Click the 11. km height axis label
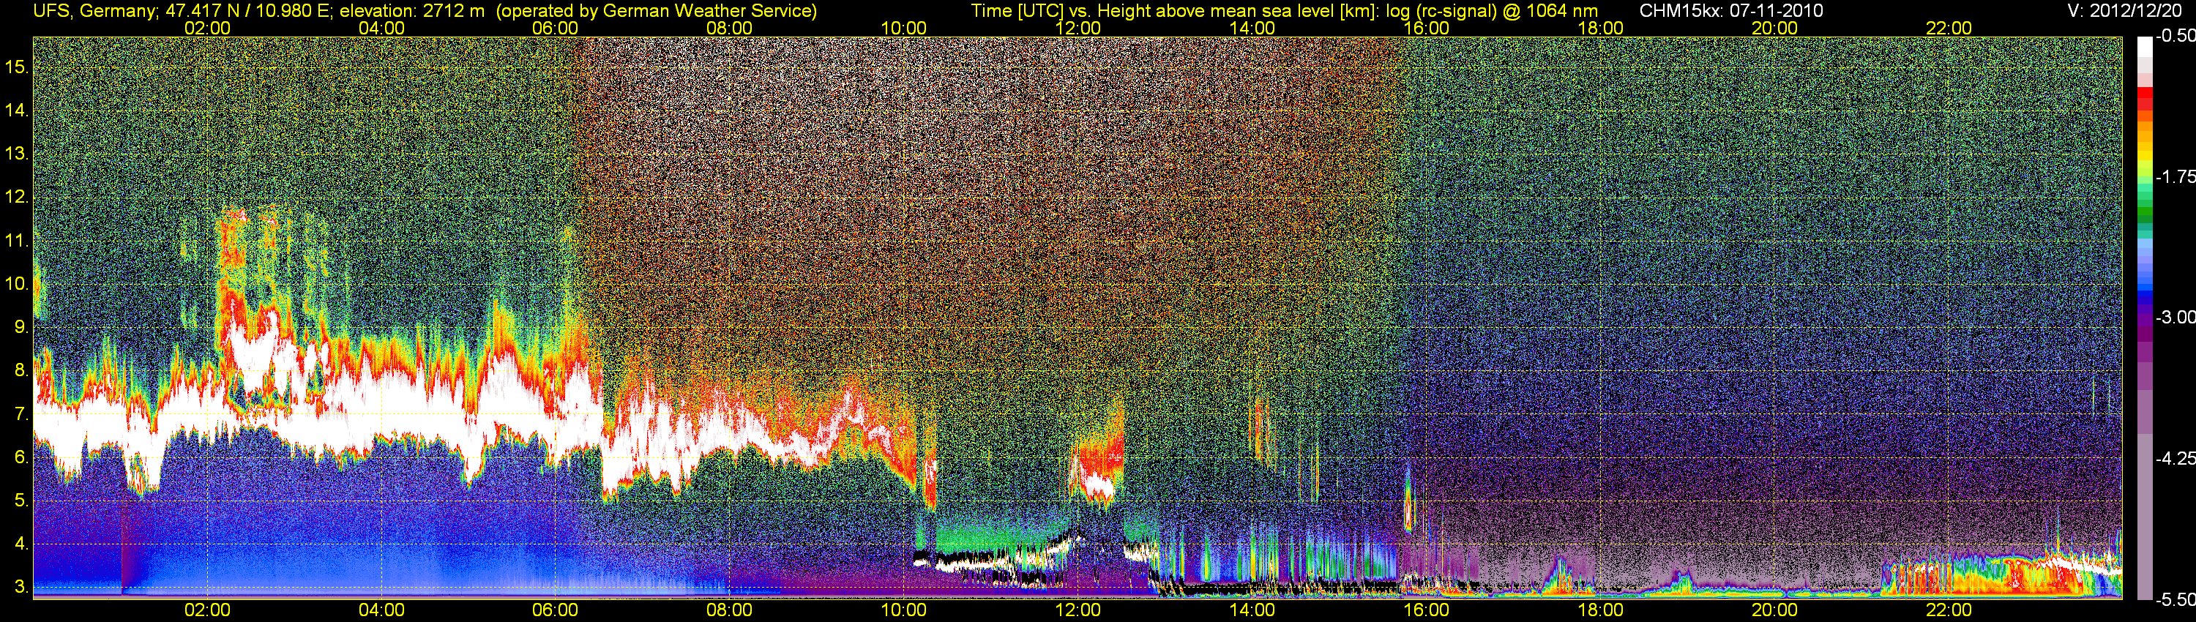 17,240
